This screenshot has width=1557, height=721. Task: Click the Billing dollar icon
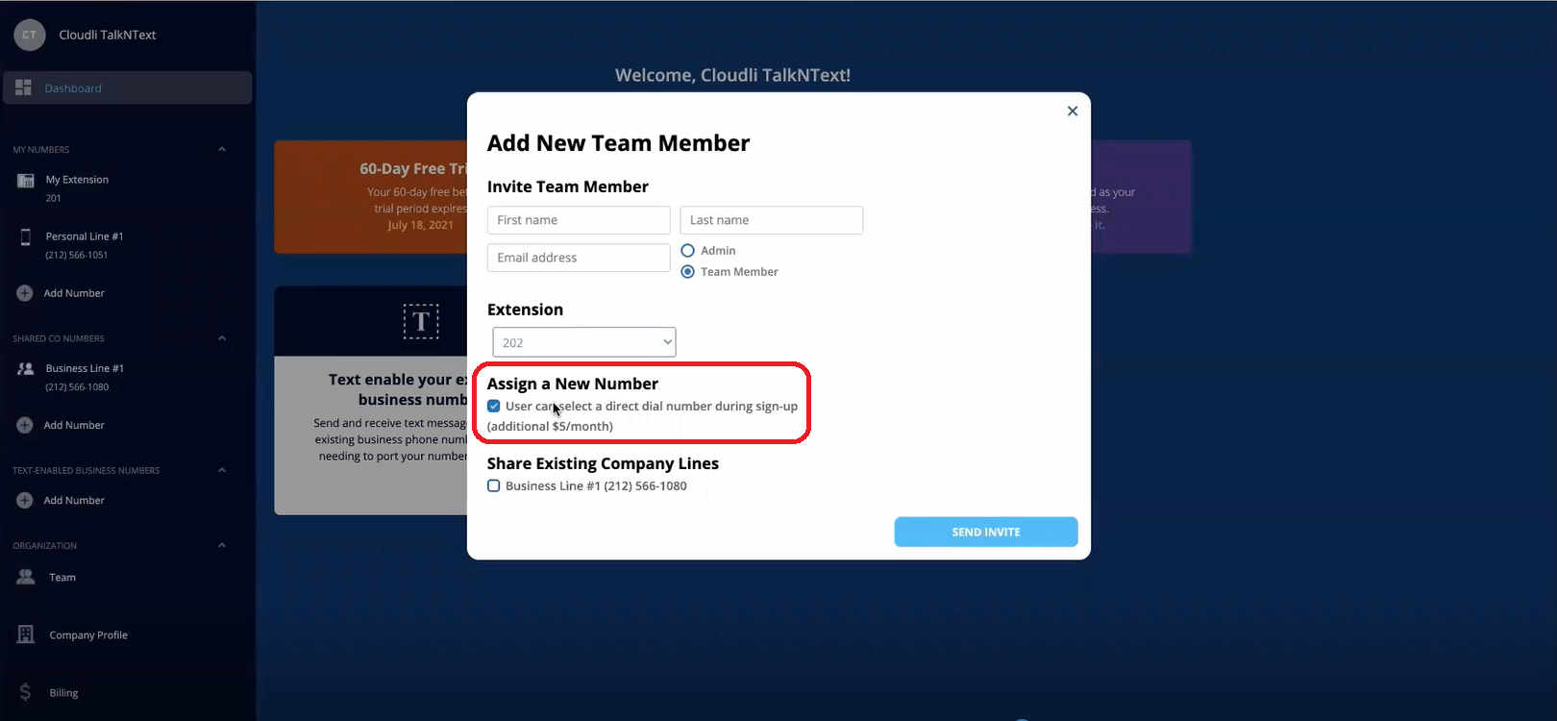25,692
